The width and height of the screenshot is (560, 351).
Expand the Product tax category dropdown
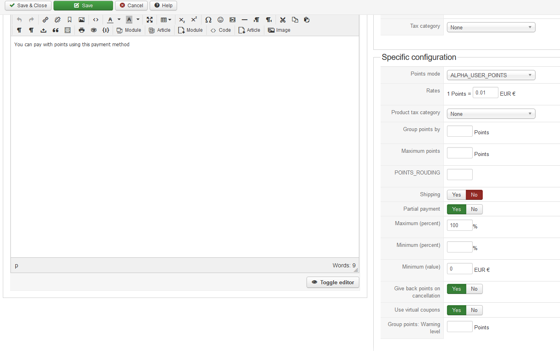point(491,114)
